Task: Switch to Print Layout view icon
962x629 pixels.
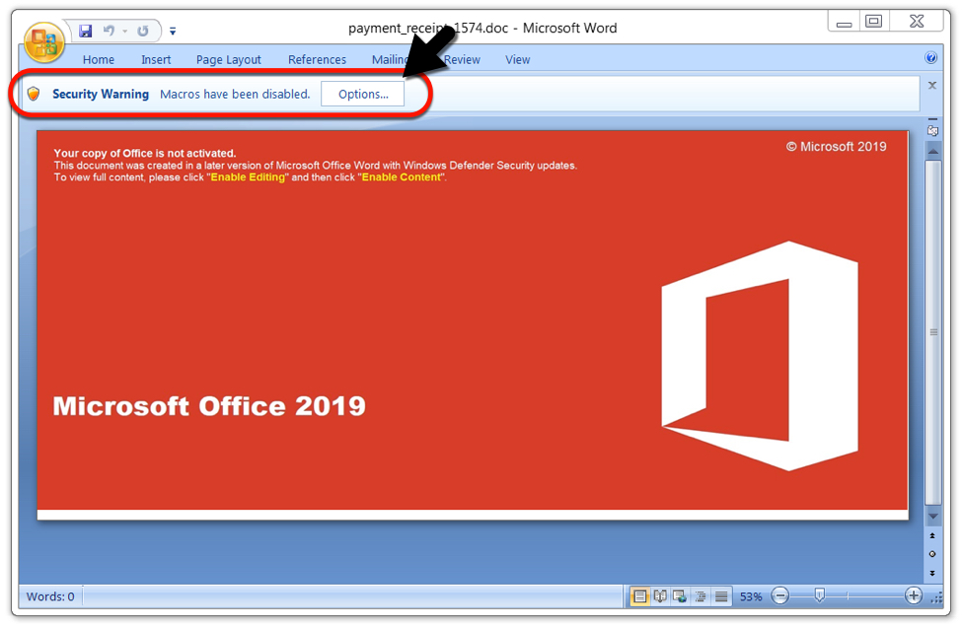Action: (x=640, y=595)
